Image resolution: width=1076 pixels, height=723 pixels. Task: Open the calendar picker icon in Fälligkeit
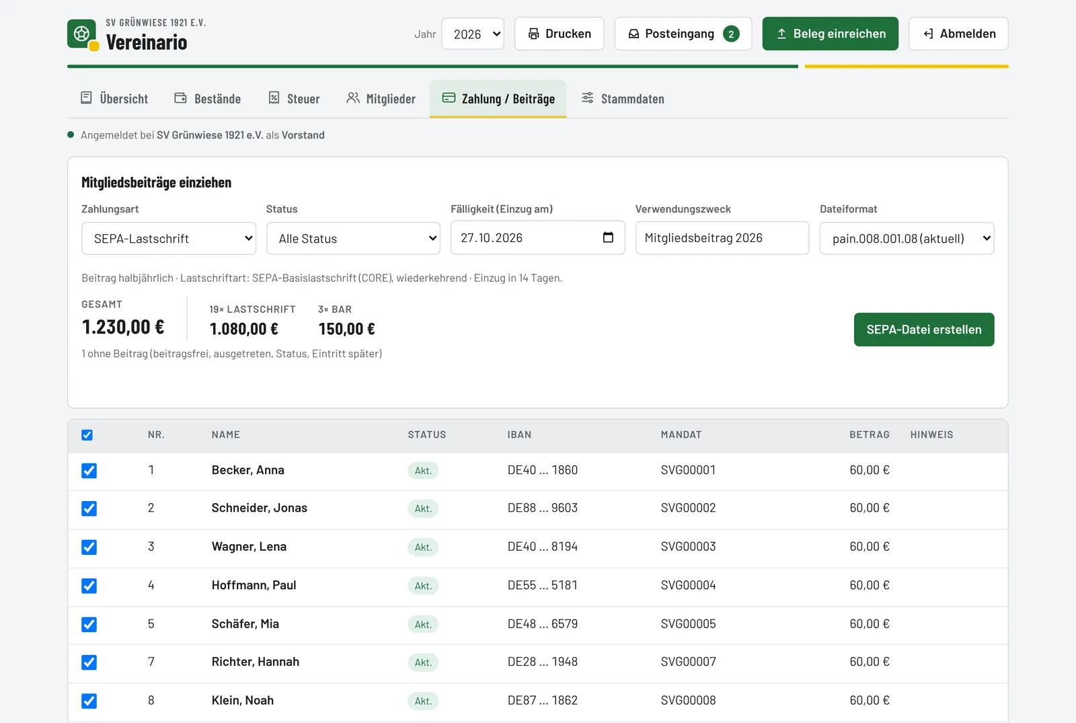click(x=608, y=237)
